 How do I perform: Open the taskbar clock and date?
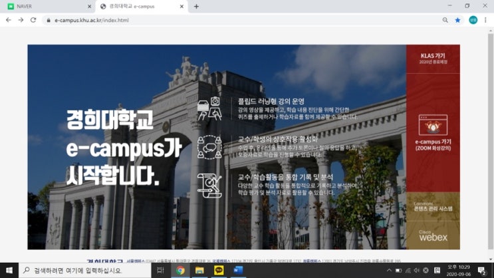(458, 271)
